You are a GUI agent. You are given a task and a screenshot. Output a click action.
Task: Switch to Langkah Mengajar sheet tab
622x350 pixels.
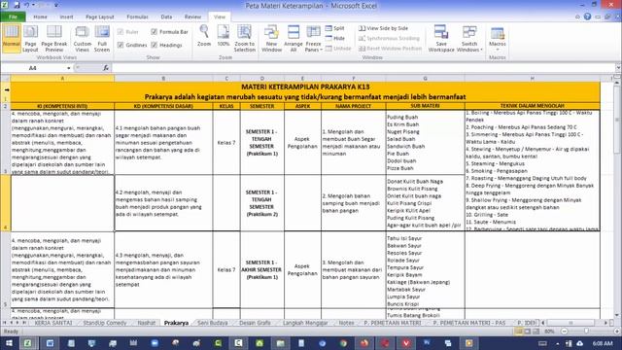tap(305, 323)
